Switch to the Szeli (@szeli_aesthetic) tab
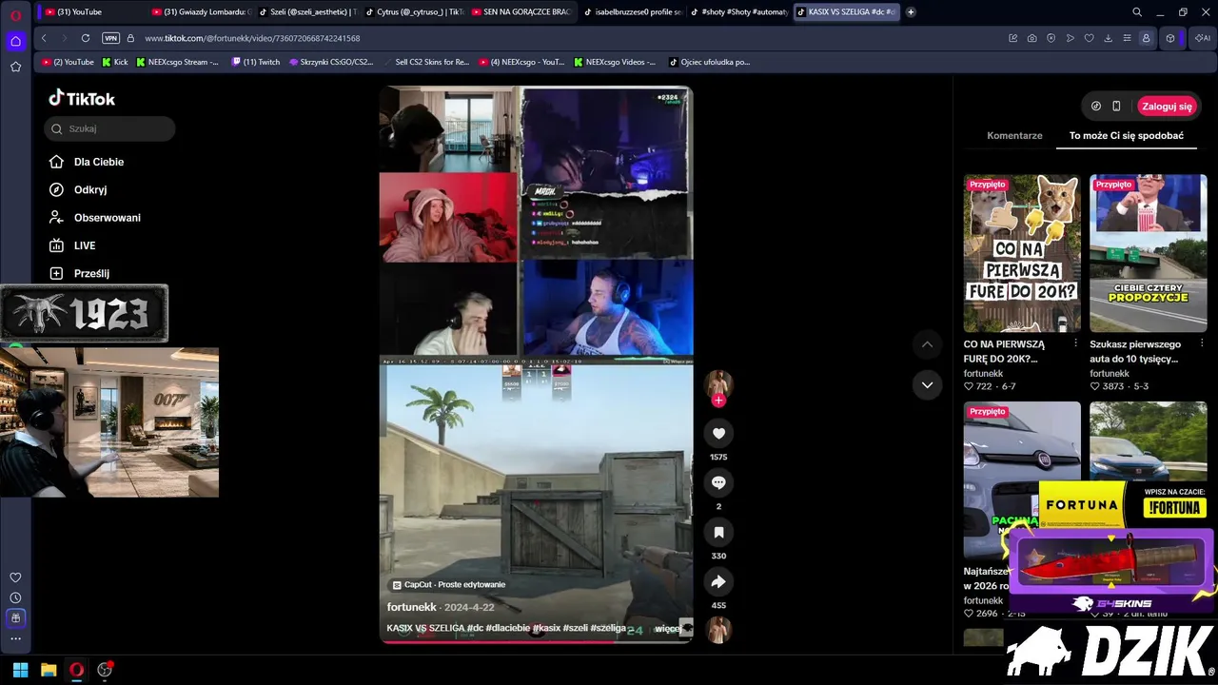This screenshot has width=1218, height=685. 307,12
